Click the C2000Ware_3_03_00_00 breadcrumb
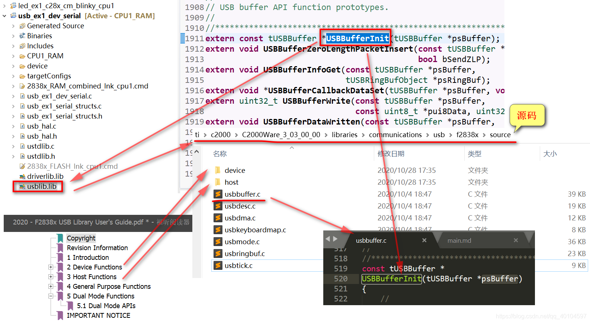This screenshot has width=590, height=323. (x=281, y=135)
